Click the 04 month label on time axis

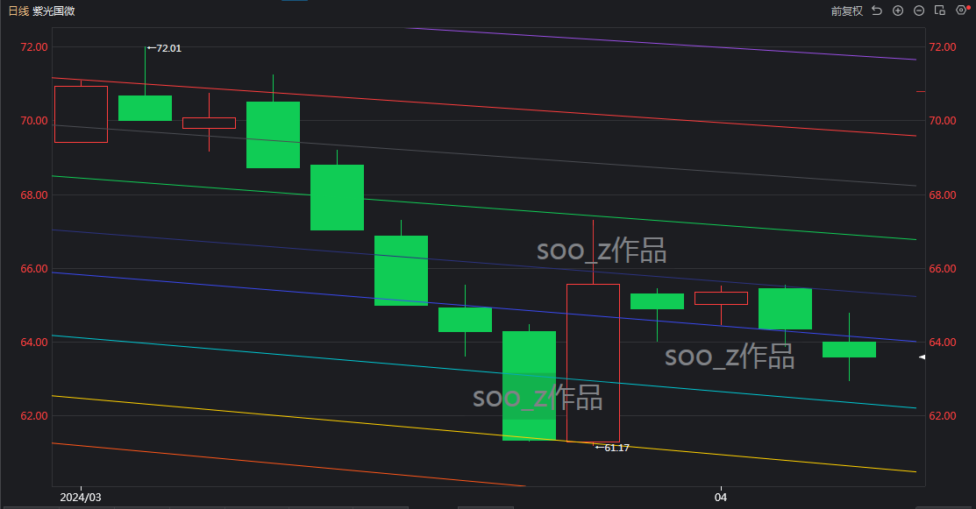point(721,498)
